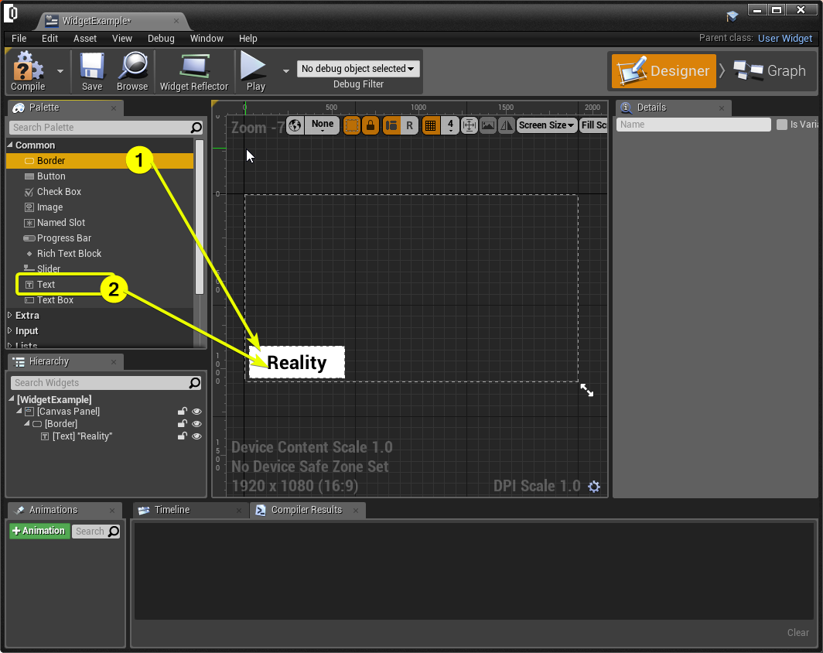Open the Window menu
823x653 pixels.
[207, 39]
